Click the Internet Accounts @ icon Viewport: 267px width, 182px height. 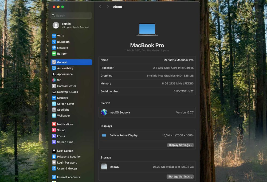[54, 177]
